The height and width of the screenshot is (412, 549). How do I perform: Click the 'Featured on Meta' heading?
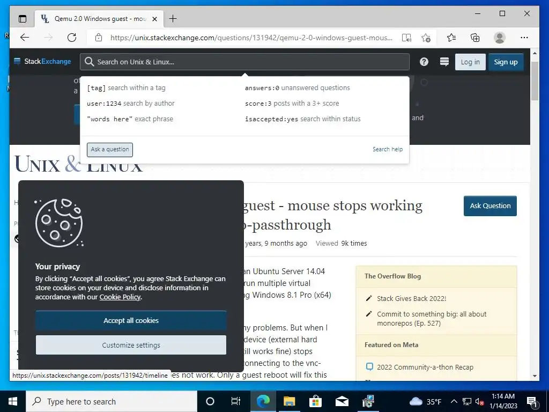391,345
